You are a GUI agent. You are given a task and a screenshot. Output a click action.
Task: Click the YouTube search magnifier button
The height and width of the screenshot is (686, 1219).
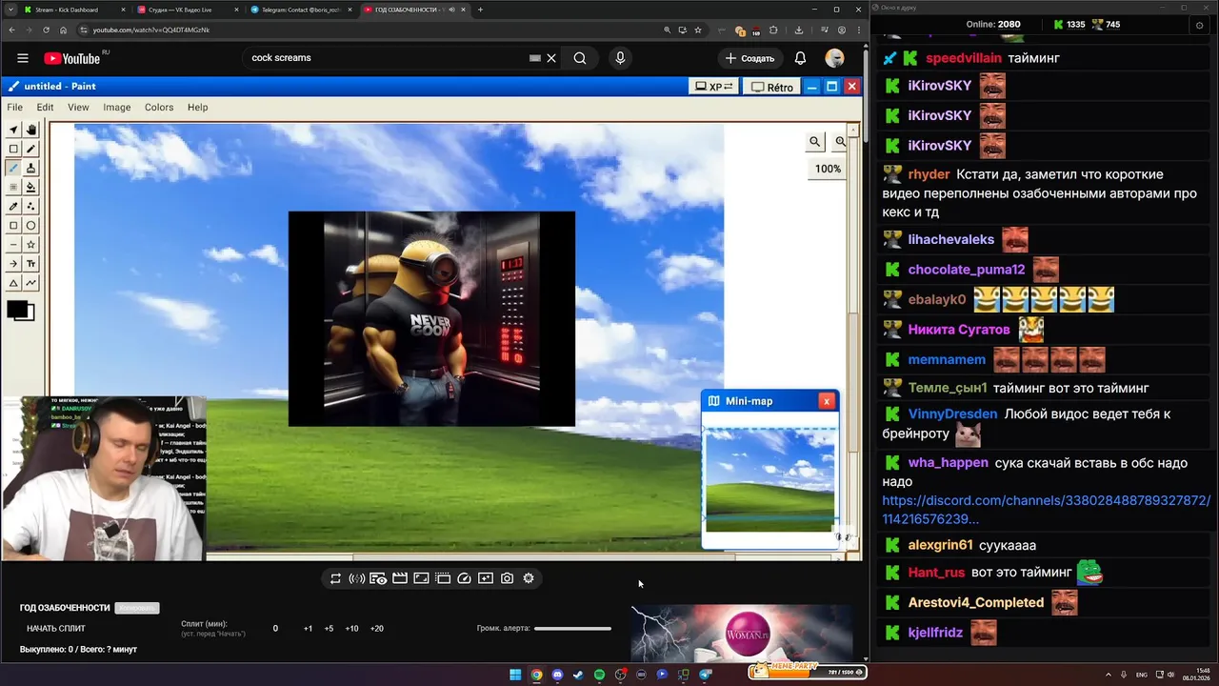[580, 58]
